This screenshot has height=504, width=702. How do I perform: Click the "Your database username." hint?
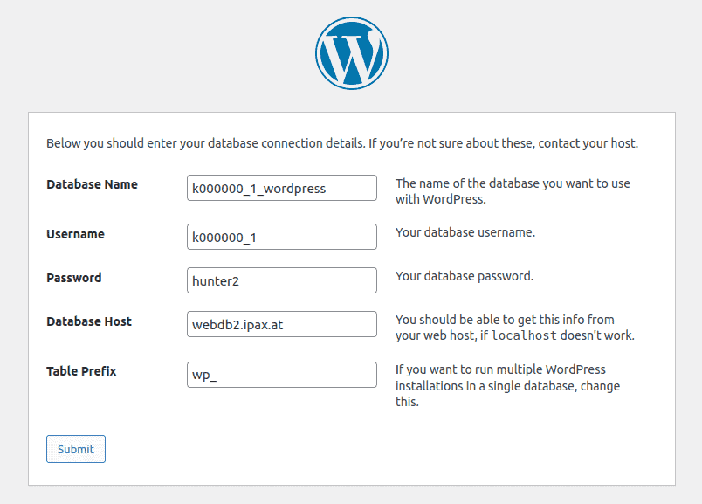465,232
